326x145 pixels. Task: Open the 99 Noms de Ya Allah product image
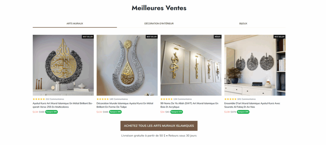click(x=191, y=65)
